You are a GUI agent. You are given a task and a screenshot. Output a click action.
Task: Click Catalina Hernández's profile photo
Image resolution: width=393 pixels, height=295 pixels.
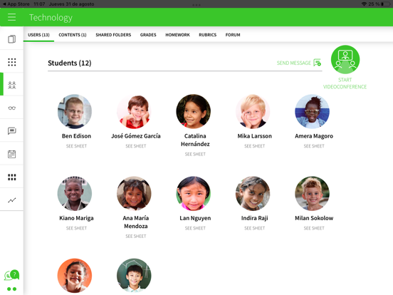pos(194,111)
